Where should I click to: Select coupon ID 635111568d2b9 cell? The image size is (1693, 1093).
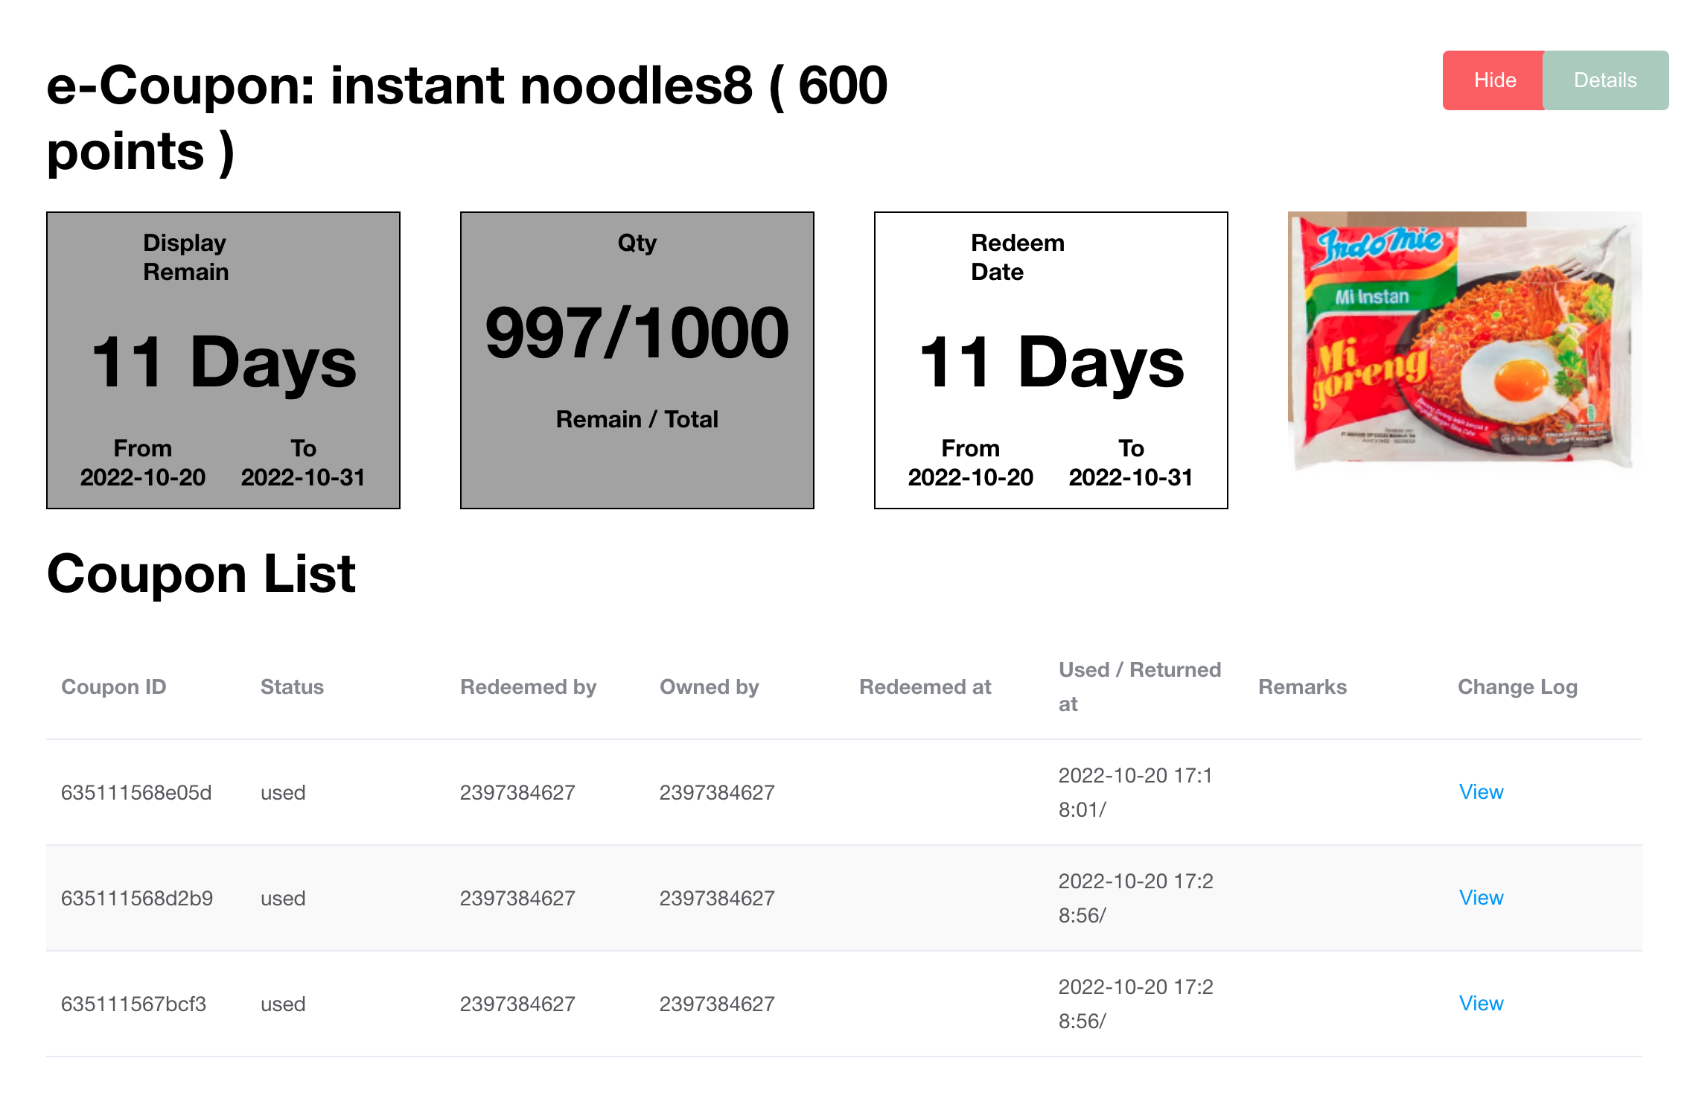[137, 898]
